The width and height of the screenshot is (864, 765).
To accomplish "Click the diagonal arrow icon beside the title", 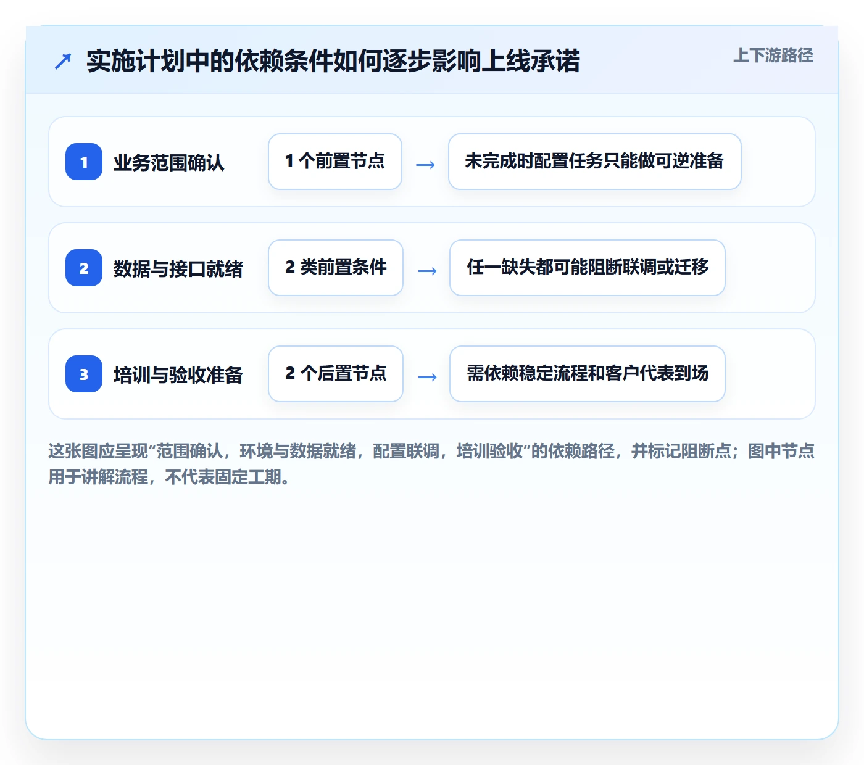I will click(63, 61).
